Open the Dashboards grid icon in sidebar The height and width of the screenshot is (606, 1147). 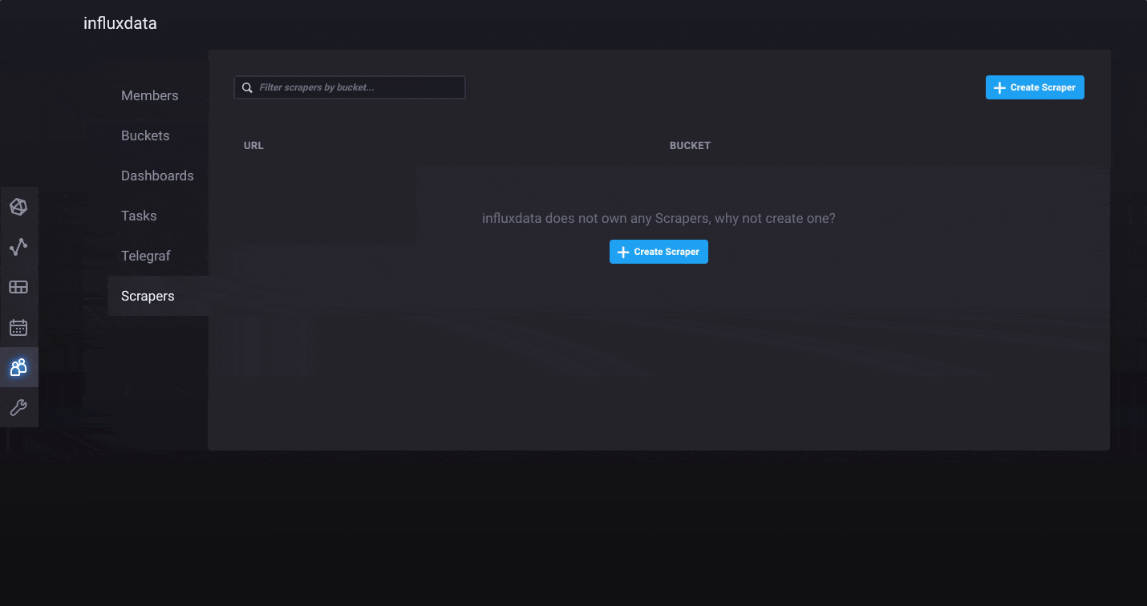point(18,287)
